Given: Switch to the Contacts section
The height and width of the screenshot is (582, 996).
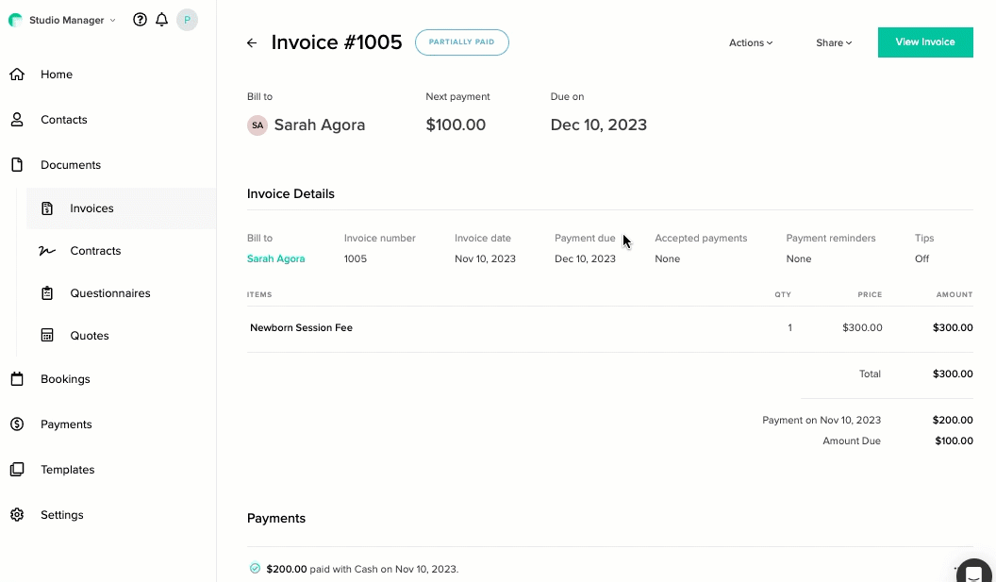Looking at the screenshot, I should pyautogui.click(x=63, y=119).
